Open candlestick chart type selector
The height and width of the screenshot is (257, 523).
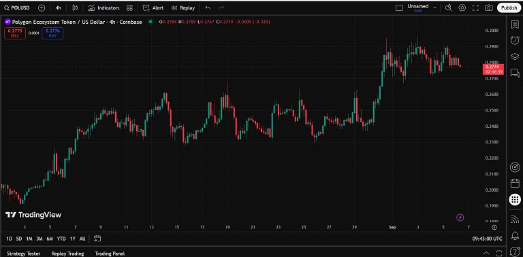[x=75, y=7]
